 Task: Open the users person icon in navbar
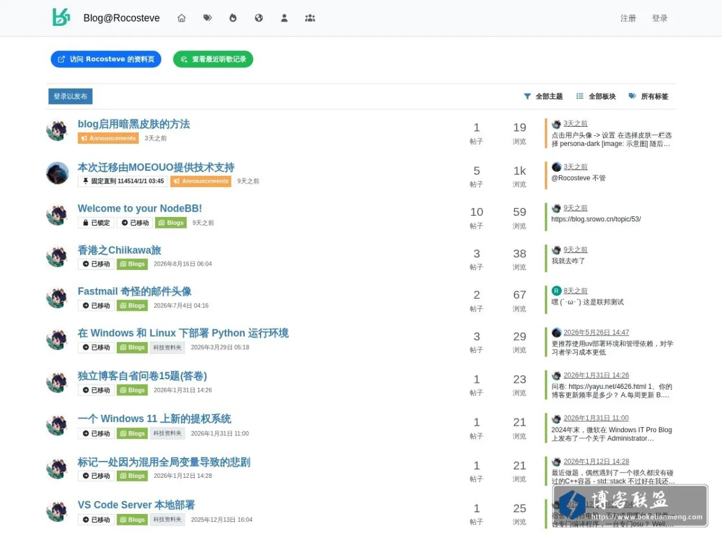pyautogui.click(x=284, y=18)
